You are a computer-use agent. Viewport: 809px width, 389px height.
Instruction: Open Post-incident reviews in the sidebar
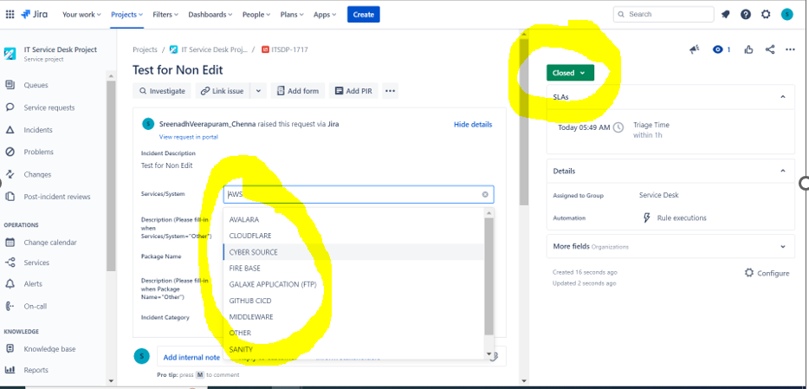point(57,197)
